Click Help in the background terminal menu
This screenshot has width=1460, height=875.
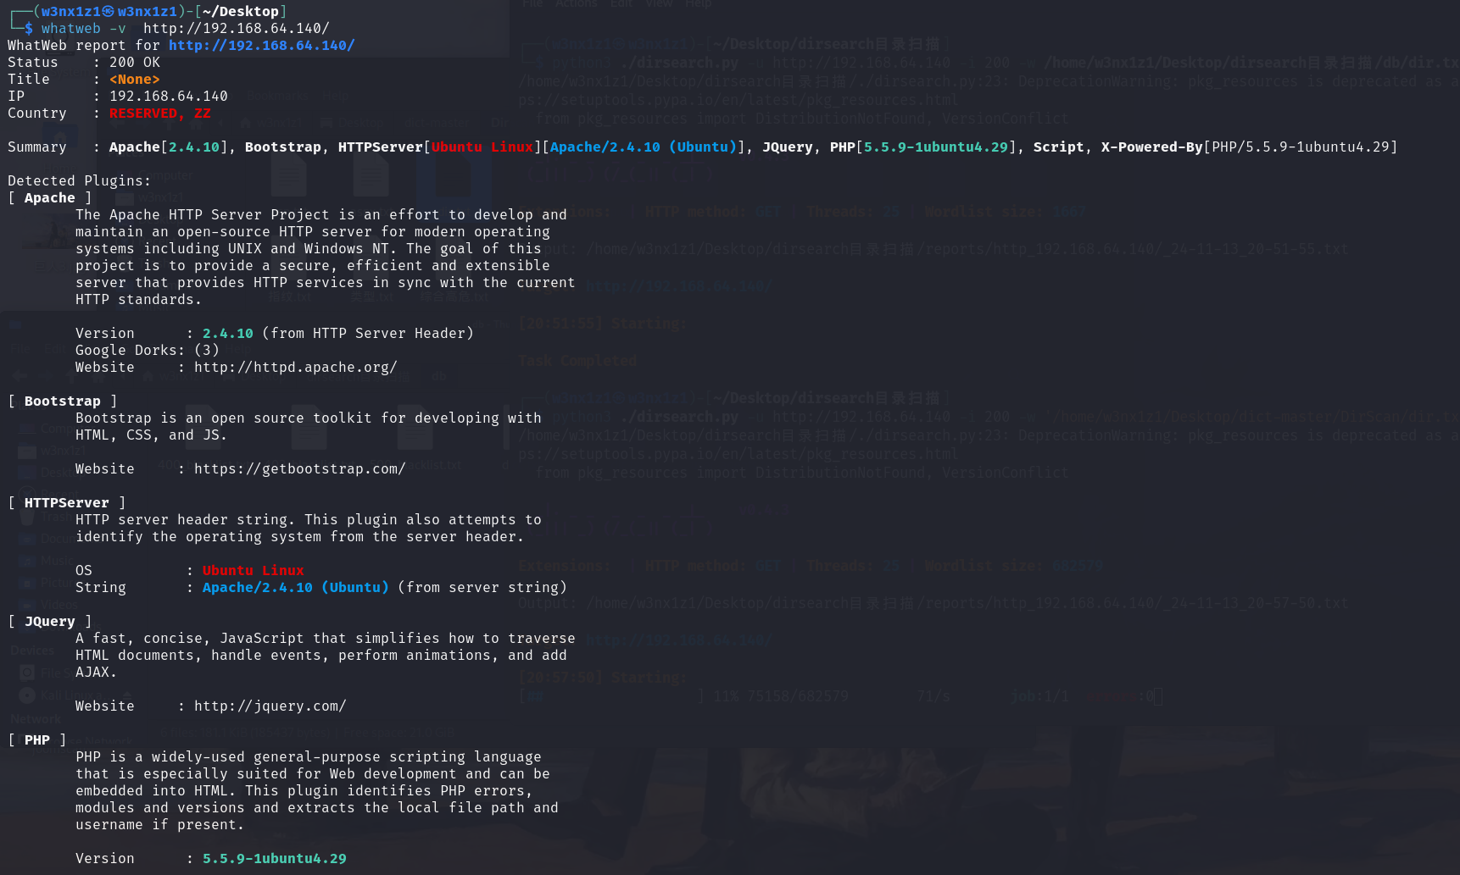699,3
